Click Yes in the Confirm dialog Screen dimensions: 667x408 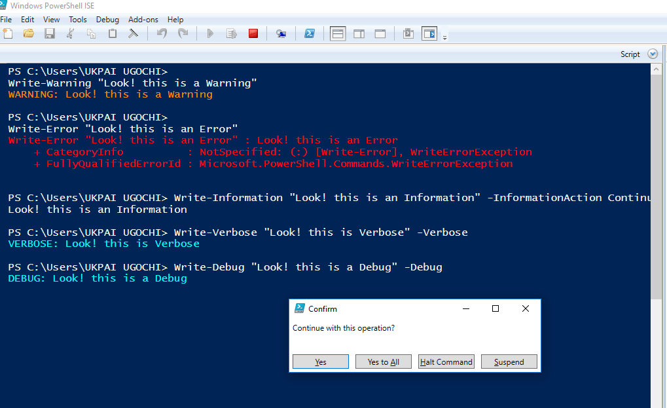click(320, 361)
